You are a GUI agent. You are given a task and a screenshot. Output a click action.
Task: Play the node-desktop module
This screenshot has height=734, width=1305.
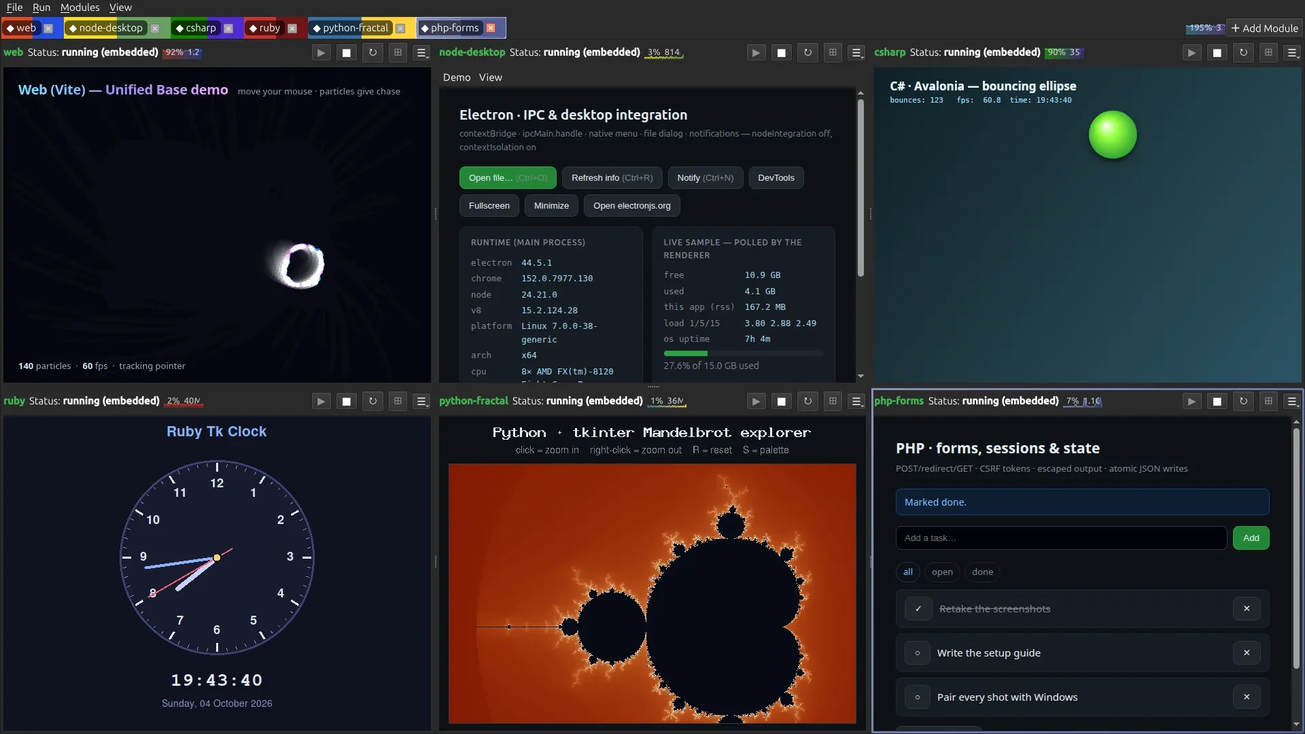[x=756, y=52]
